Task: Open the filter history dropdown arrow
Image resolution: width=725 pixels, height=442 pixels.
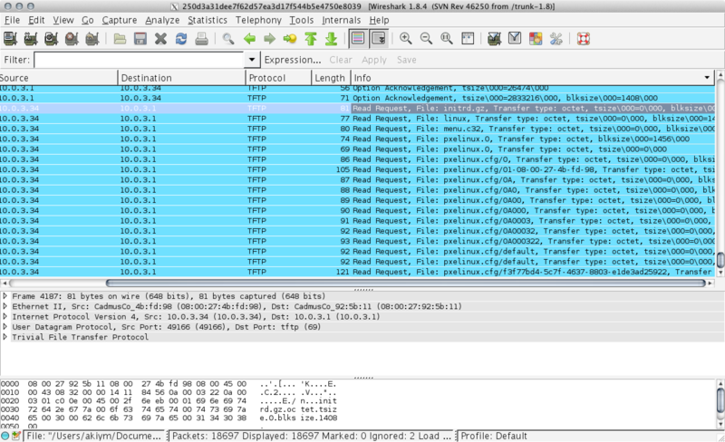Action: tap(252, 60)
